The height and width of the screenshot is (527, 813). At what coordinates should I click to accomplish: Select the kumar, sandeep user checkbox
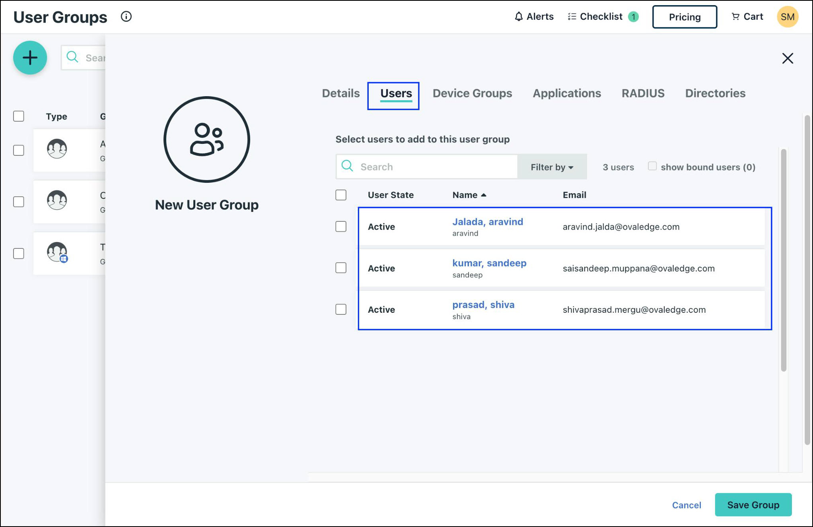coord(341,268)
